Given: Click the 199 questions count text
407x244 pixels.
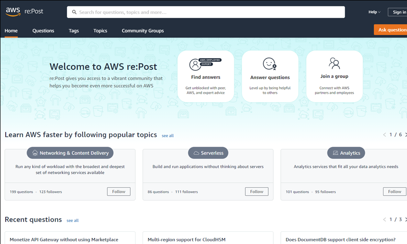Looking at the screenshot, I should [21, 192].
